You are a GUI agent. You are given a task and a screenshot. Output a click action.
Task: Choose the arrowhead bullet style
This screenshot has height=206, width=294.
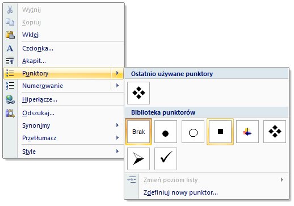(x=138, y=159)
